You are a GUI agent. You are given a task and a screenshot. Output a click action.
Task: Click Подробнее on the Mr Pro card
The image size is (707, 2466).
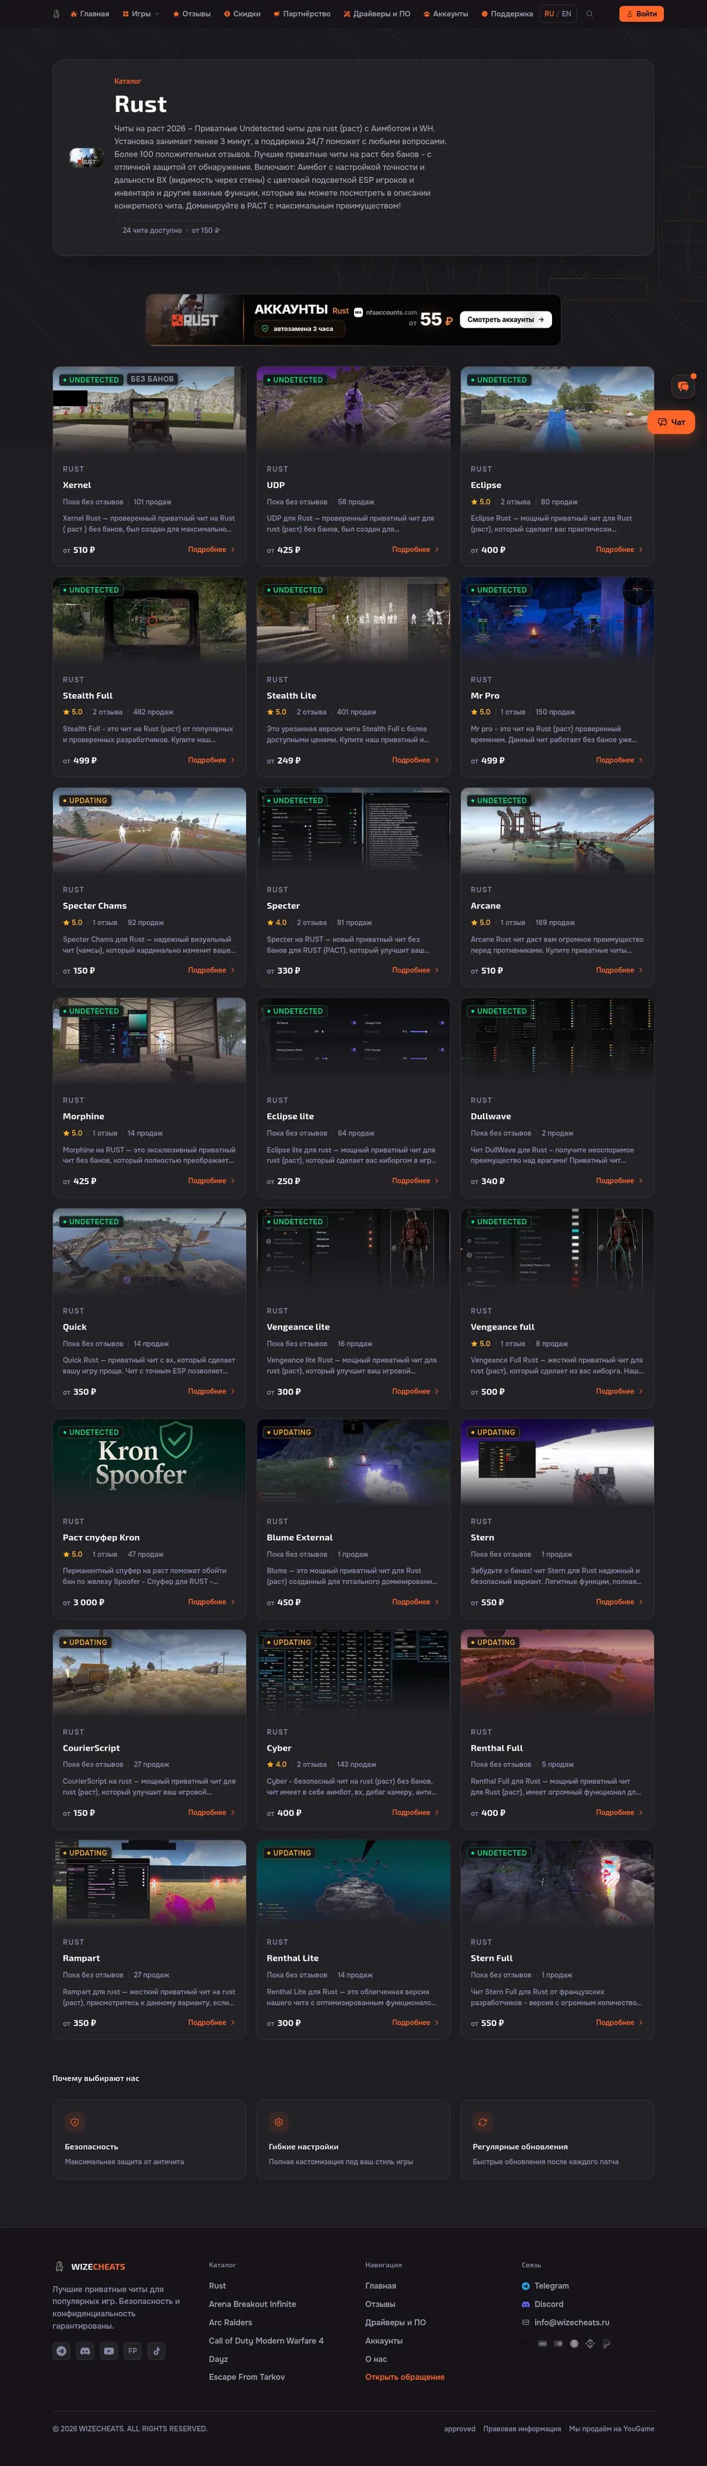tap(619, 760)
